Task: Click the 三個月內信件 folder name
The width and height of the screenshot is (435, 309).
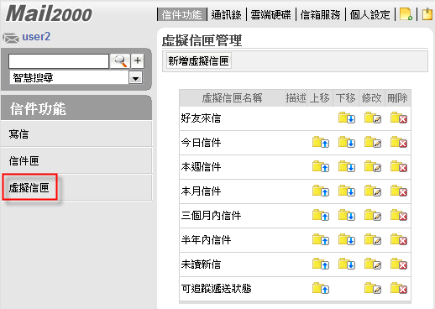Action: (x=211, y=216)
